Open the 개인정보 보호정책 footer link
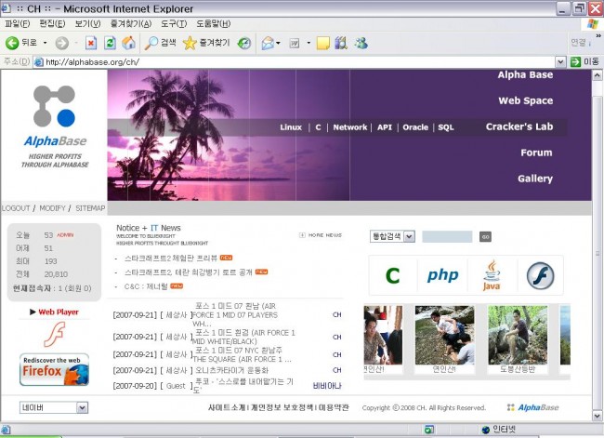 click(x=282, y=407)
